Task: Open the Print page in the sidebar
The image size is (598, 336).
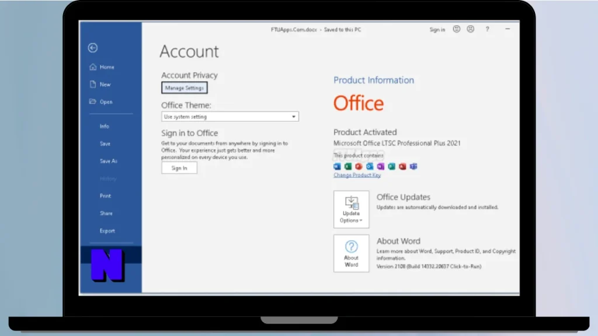Action: click(x=106, y=196)
